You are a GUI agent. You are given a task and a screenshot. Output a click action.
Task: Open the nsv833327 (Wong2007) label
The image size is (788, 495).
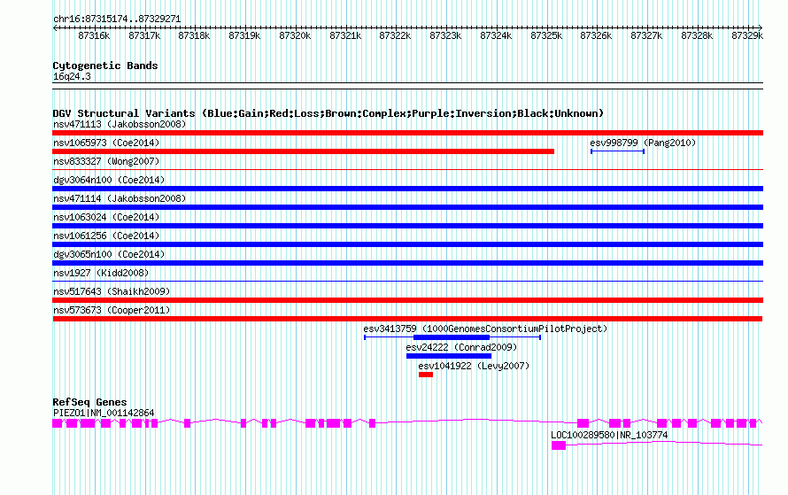tap(106, 161)
